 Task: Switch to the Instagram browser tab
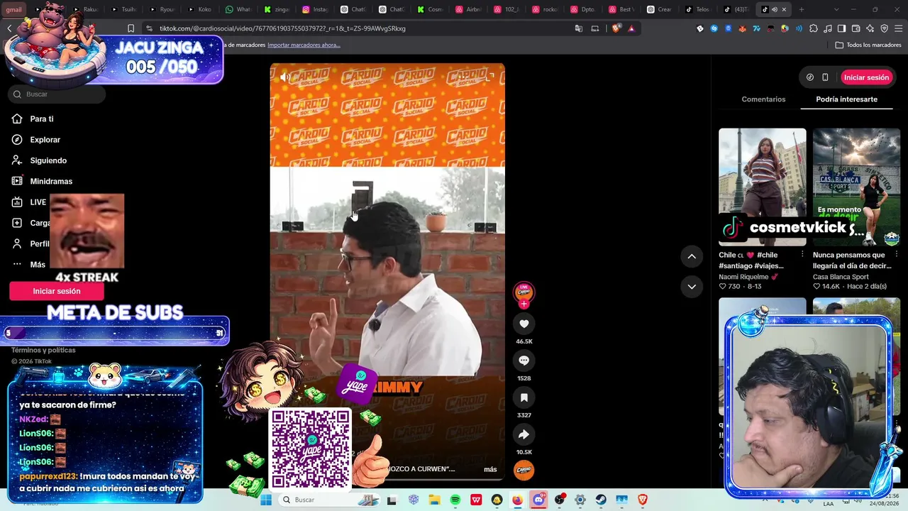click(x=315, y=9)
